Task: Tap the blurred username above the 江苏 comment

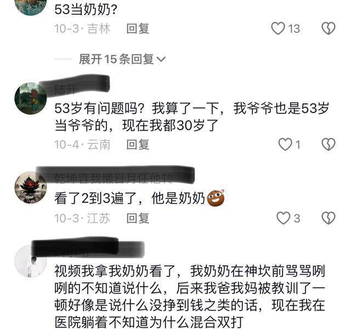Action: click(x=115, y=175)
